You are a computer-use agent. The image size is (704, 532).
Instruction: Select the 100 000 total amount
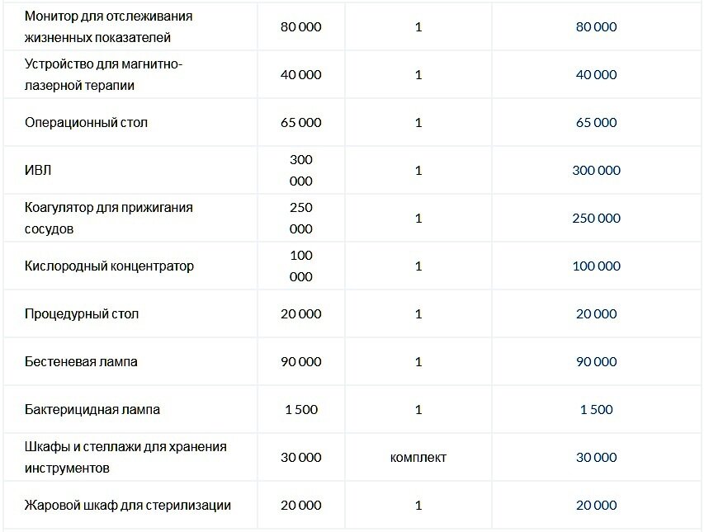596,266
